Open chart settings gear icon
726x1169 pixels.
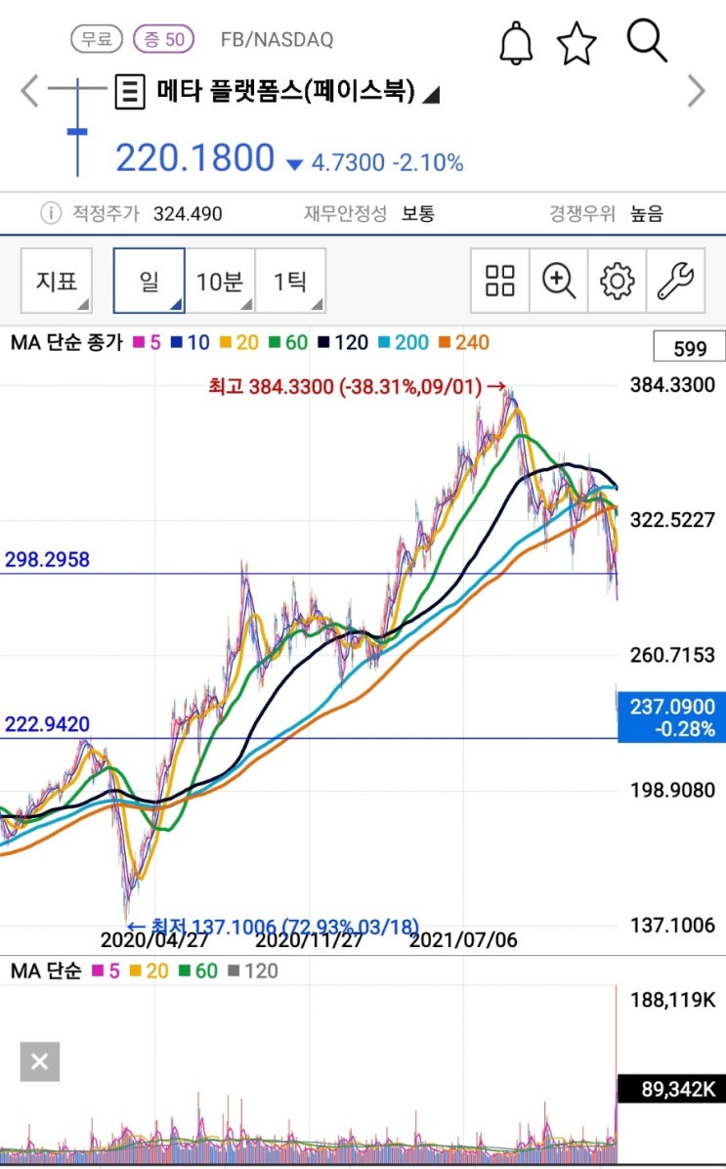(618, 281)
